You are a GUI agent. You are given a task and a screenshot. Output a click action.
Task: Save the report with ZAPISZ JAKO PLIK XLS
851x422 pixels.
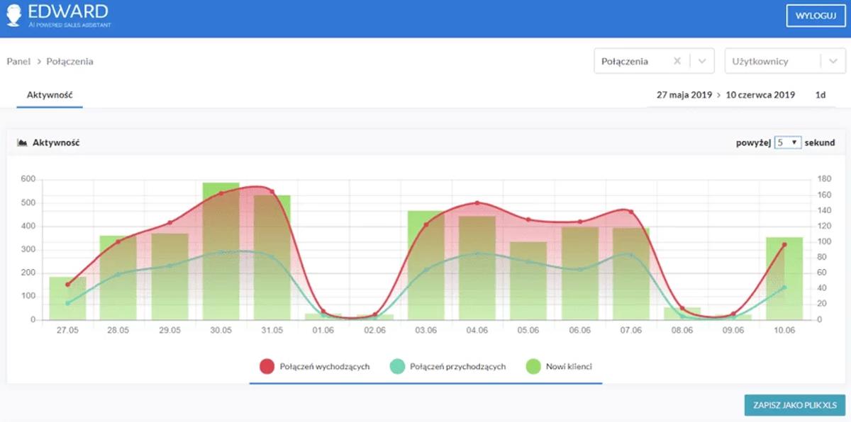click(x=795, y=405)
